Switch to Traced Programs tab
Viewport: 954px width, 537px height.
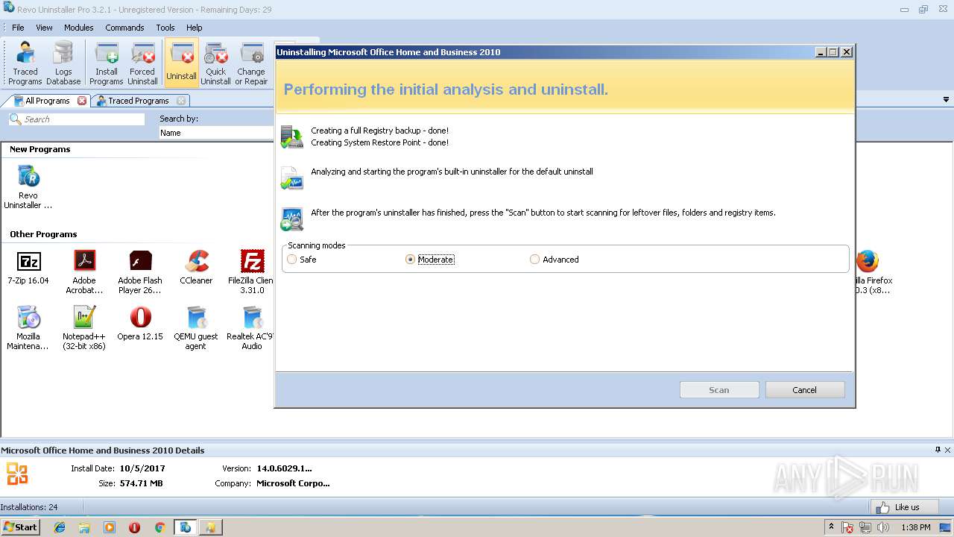139,101
